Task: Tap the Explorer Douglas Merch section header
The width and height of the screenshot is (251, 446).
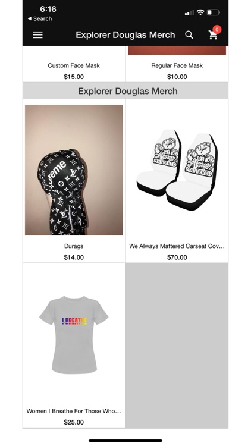Action: click(x=128, y=91)
